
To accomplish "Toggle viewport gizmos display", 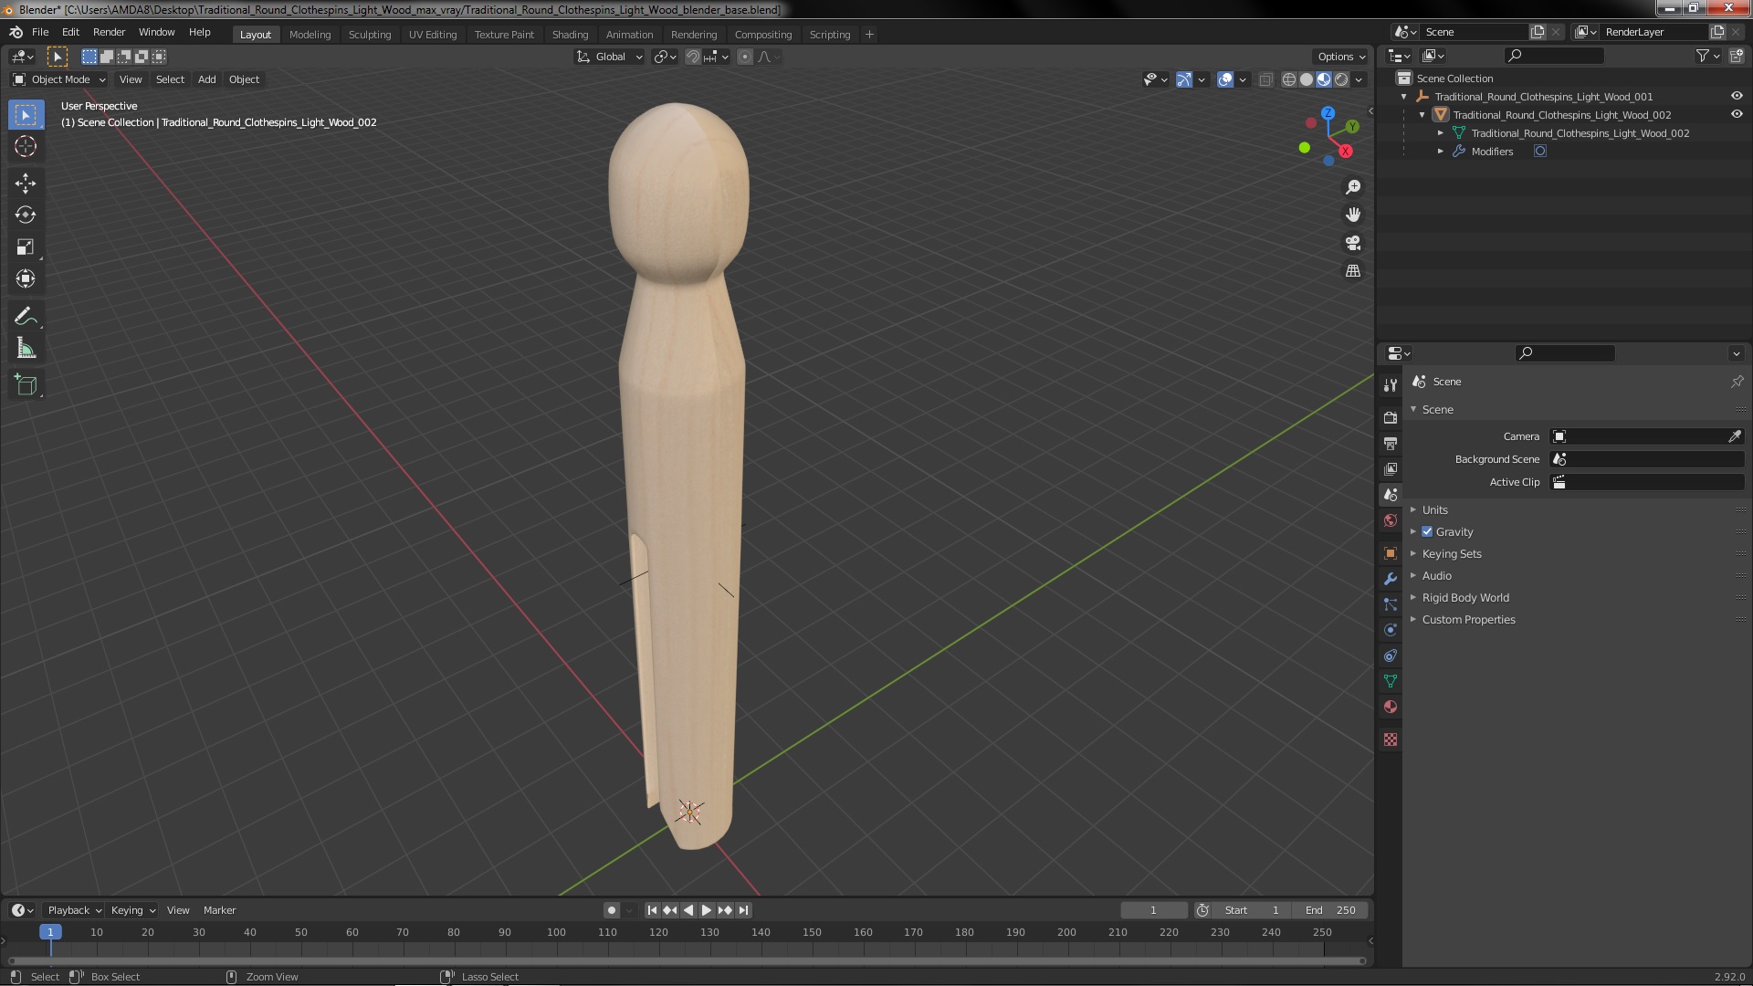I will pos(1184,79).
